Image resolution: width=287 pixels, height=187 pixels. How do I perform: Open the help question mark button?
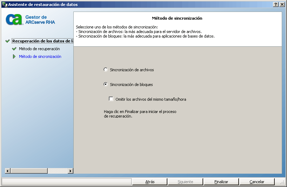[x=275, y=5]
